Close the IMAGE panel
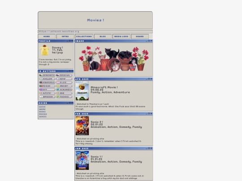This screenshot has height=181, width=242. [x=151, y=41]
